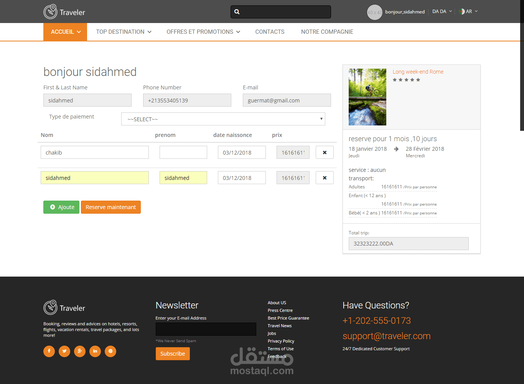Click the footer Traveler logo
The height and width of the screenshot is (384, 524).
pos(64,308)
